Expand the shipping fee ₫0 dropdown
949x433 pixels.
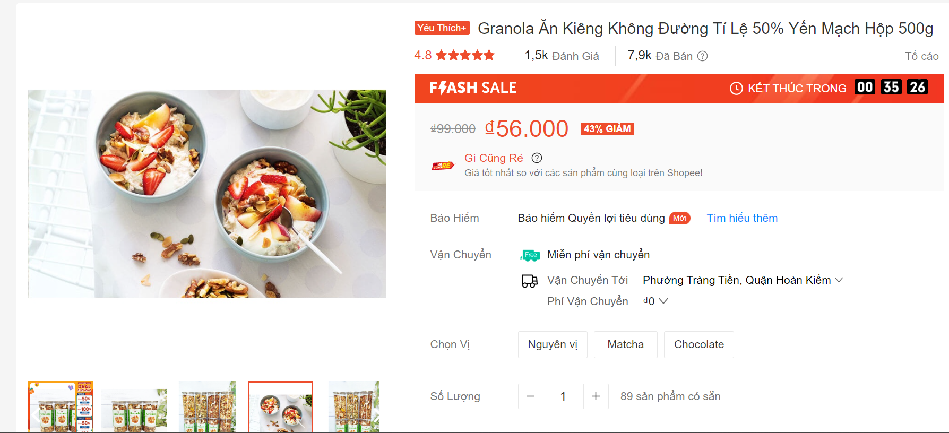pyautogui.click(x=663, y=301)
